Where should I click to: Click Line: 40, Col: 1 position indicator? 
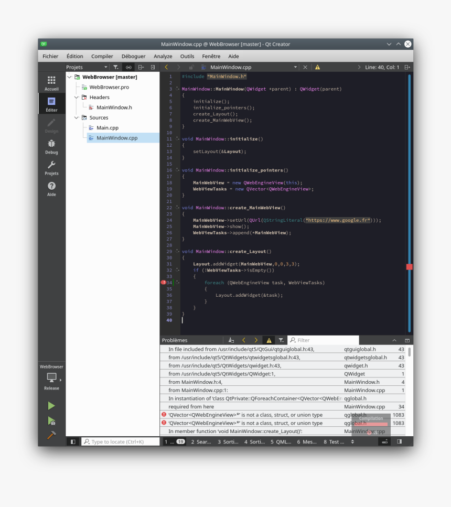(x=382, y=67)
